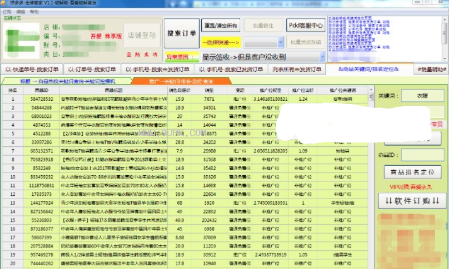The image size is (449, 269).
Task: Click weight value 2.636511828203 in row 7
Action: (271, 151)
